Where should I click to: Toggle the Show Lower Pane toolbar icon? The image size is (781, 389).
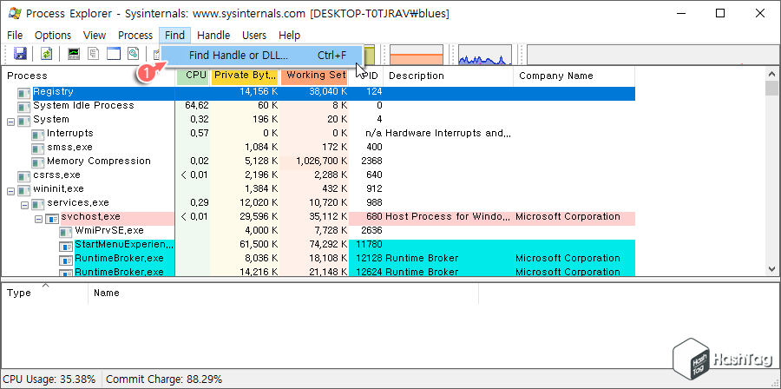point(114,53)
